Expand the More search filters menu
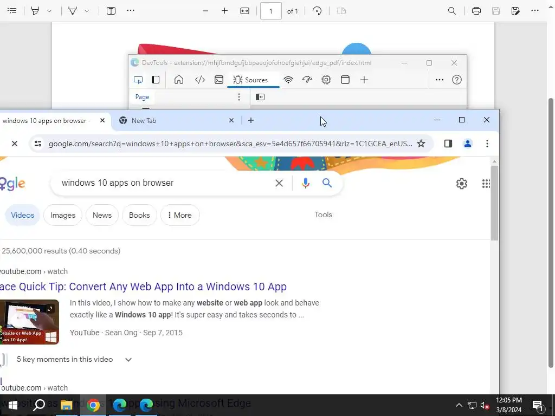This screenshot has height=416, width=555. (180, 215)
